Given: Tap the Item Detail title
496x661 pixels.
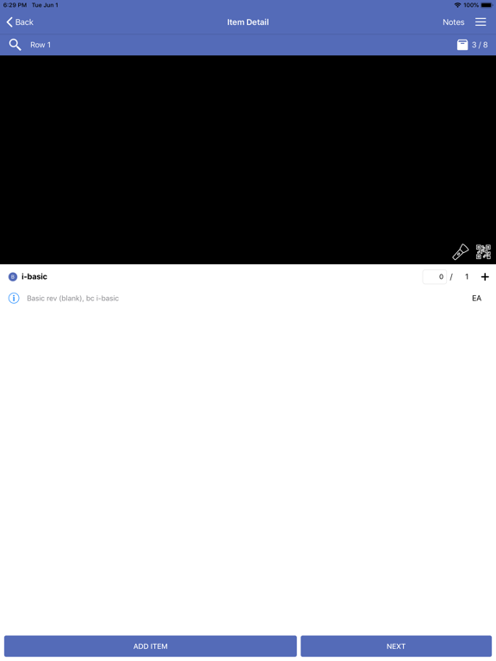Looking at the screenshot, I should [248, 22].
